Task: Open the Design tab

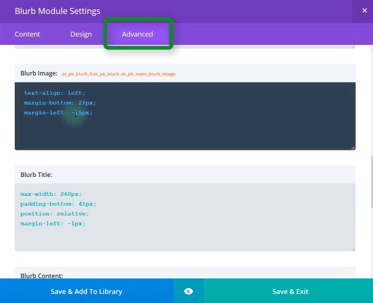Action: coord(81,34)
